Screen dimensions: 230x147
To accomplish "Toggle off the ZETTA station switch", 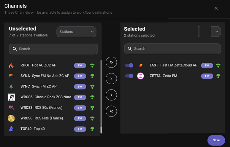I will pyautogui.click(x=129, y=76).
